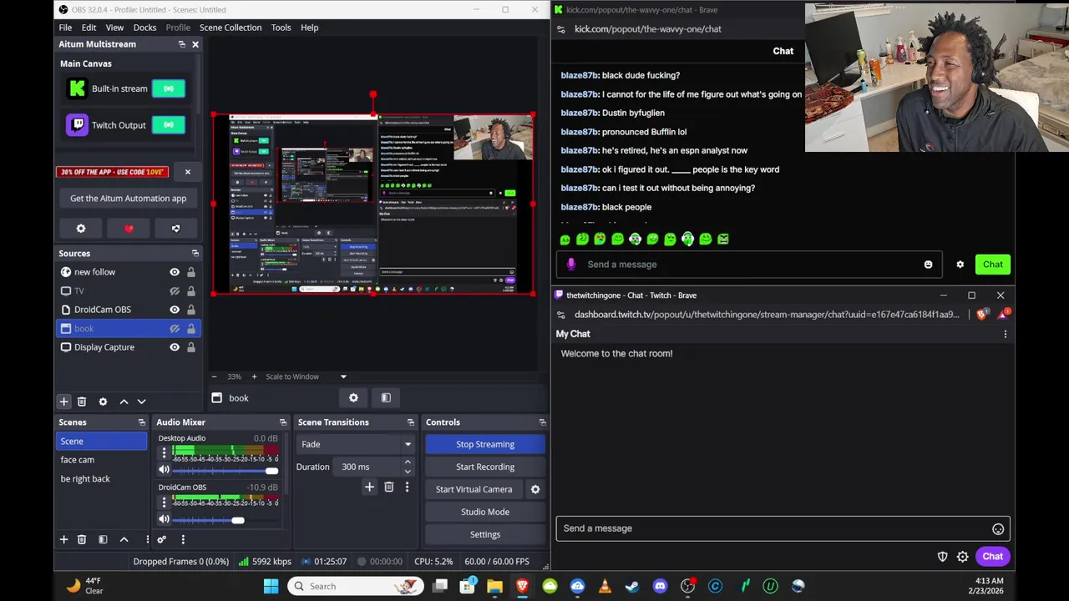Open Desktop Audio options menu

(164, 453)
